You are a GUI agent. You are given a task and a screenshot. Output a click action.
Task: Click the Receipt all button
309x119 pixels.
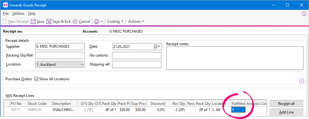(286, 103)
